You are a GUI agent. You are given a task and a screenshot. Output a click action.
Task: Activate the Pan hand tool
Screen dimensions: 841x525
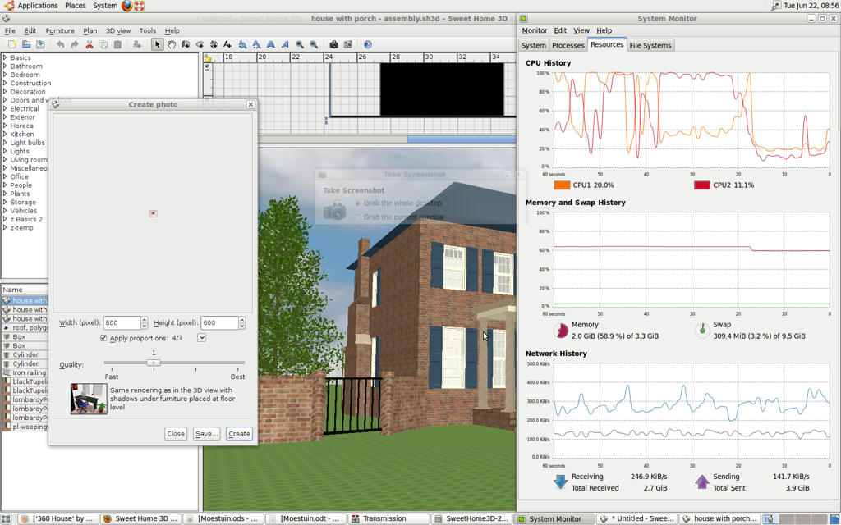pyautogui.click(x=172, y=44)
